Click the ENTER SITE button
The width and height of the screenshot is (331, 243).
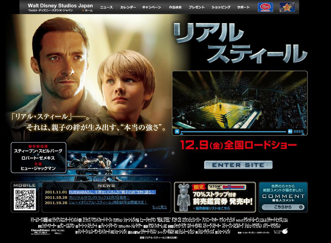point(238,165)
